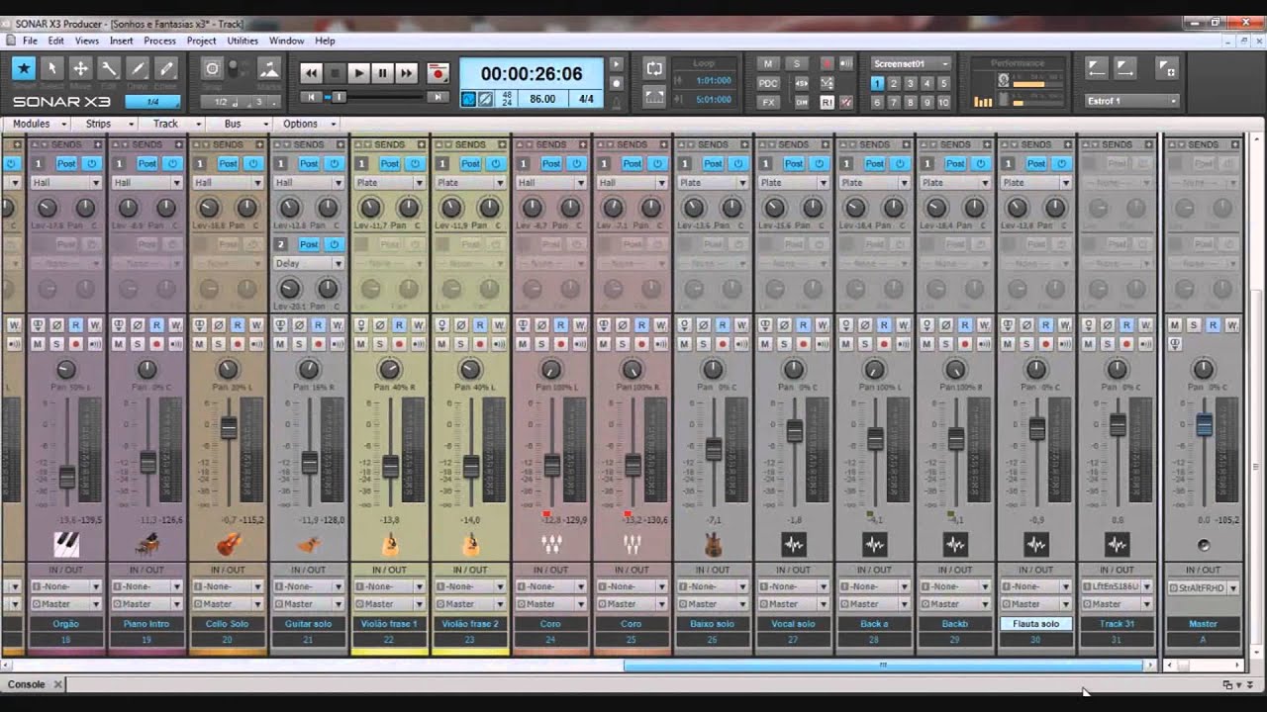Open the Insert menu
Screen dimensions: 1267x712
(x=122, y=41)
